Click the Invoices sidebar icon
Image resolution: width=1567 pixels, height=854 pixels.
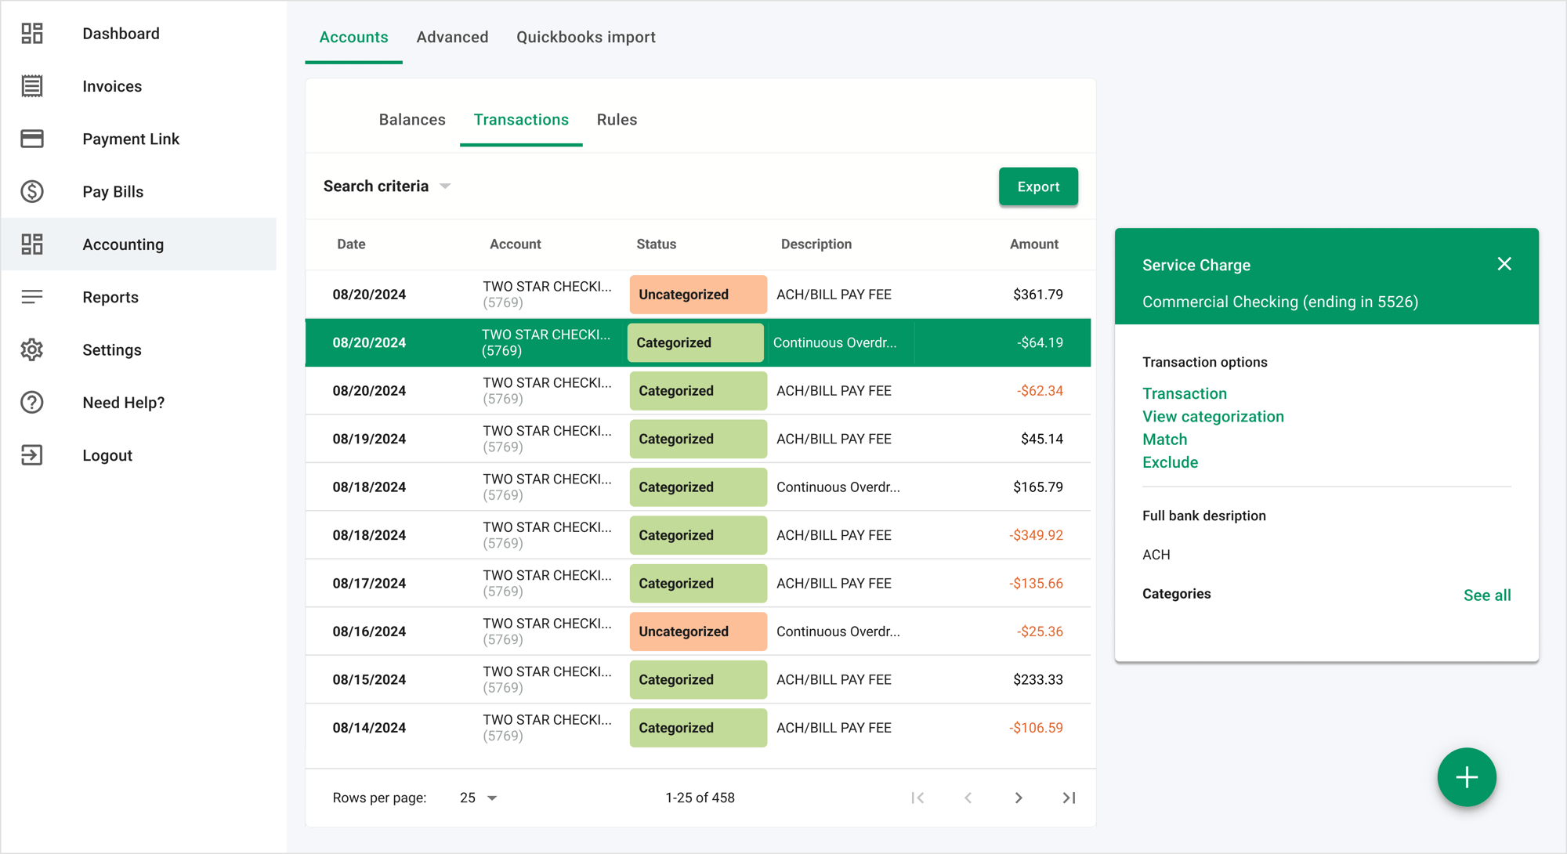[31, 87]
